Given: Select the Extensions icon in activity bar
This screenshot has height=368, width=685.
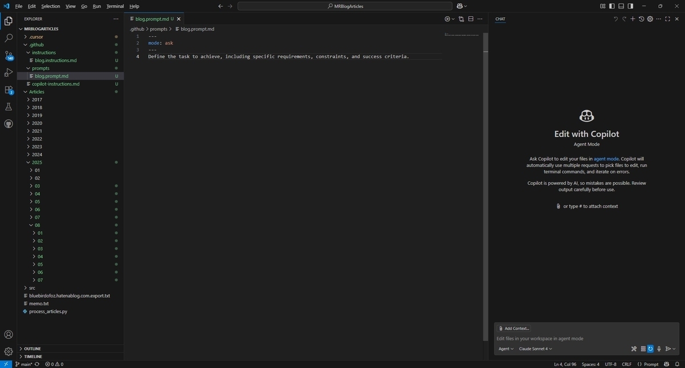Looking at the screenshot, I should point(8,89).
